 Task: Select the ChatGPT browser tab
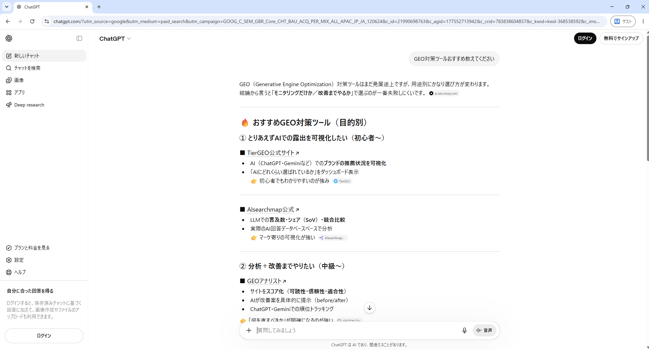53,7
